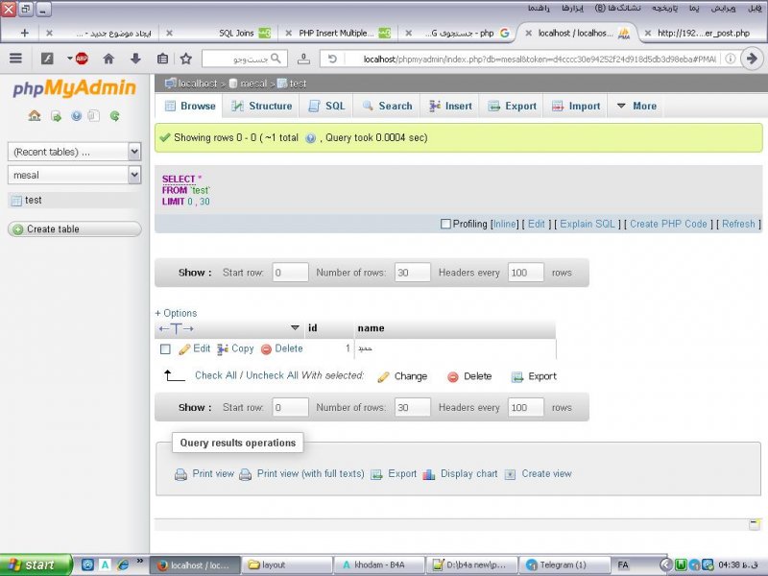
Task: Click the Create PHP Code link
Action: (668, 225)
